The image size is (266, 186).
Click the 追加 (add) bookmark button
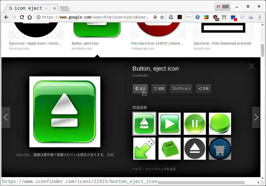tap(159, 89)
